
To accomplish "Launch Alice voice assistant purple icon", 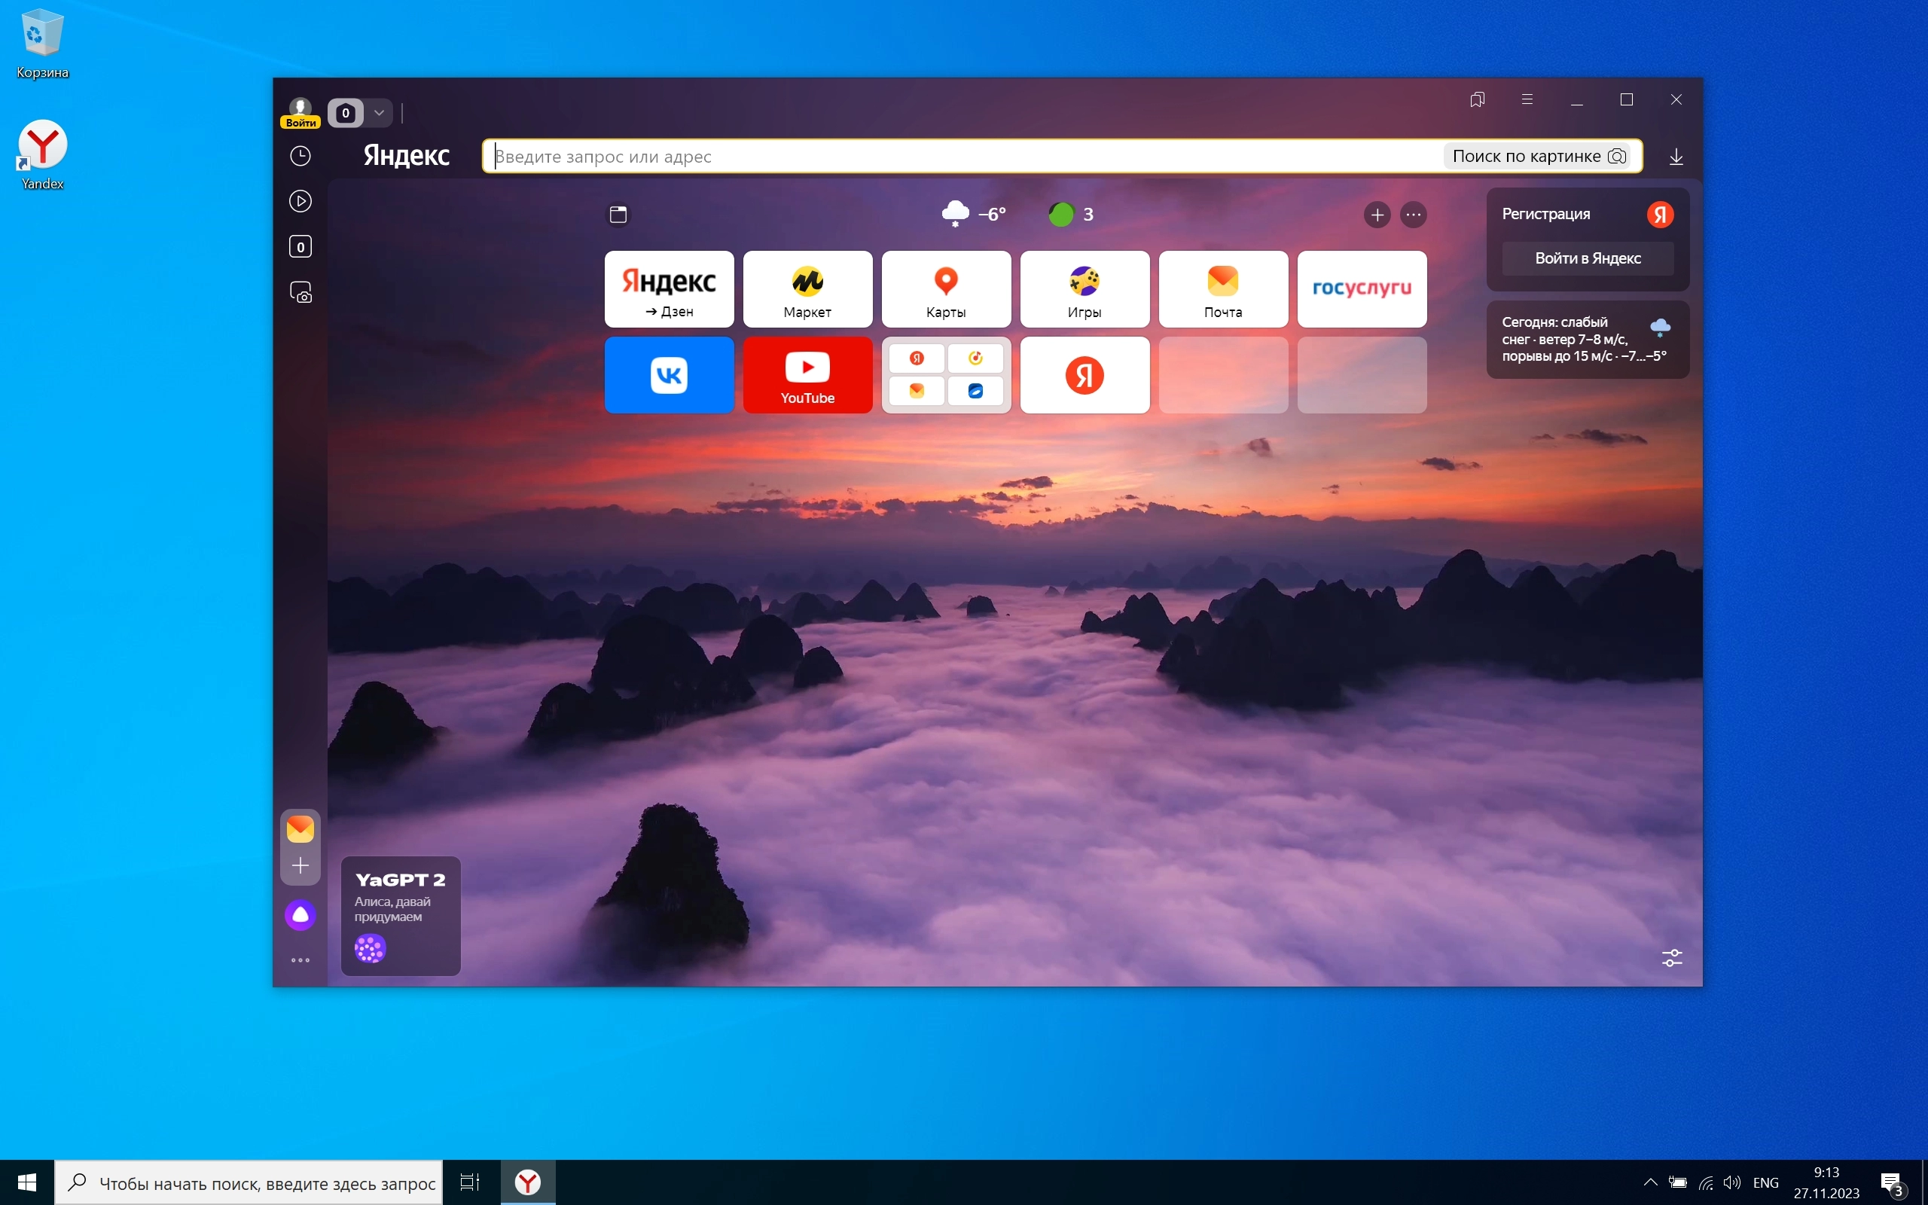I will 300,915.
